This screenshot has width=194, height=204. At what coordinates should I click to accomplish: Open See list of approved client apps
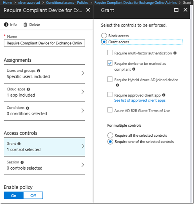(x=140, y=100)
